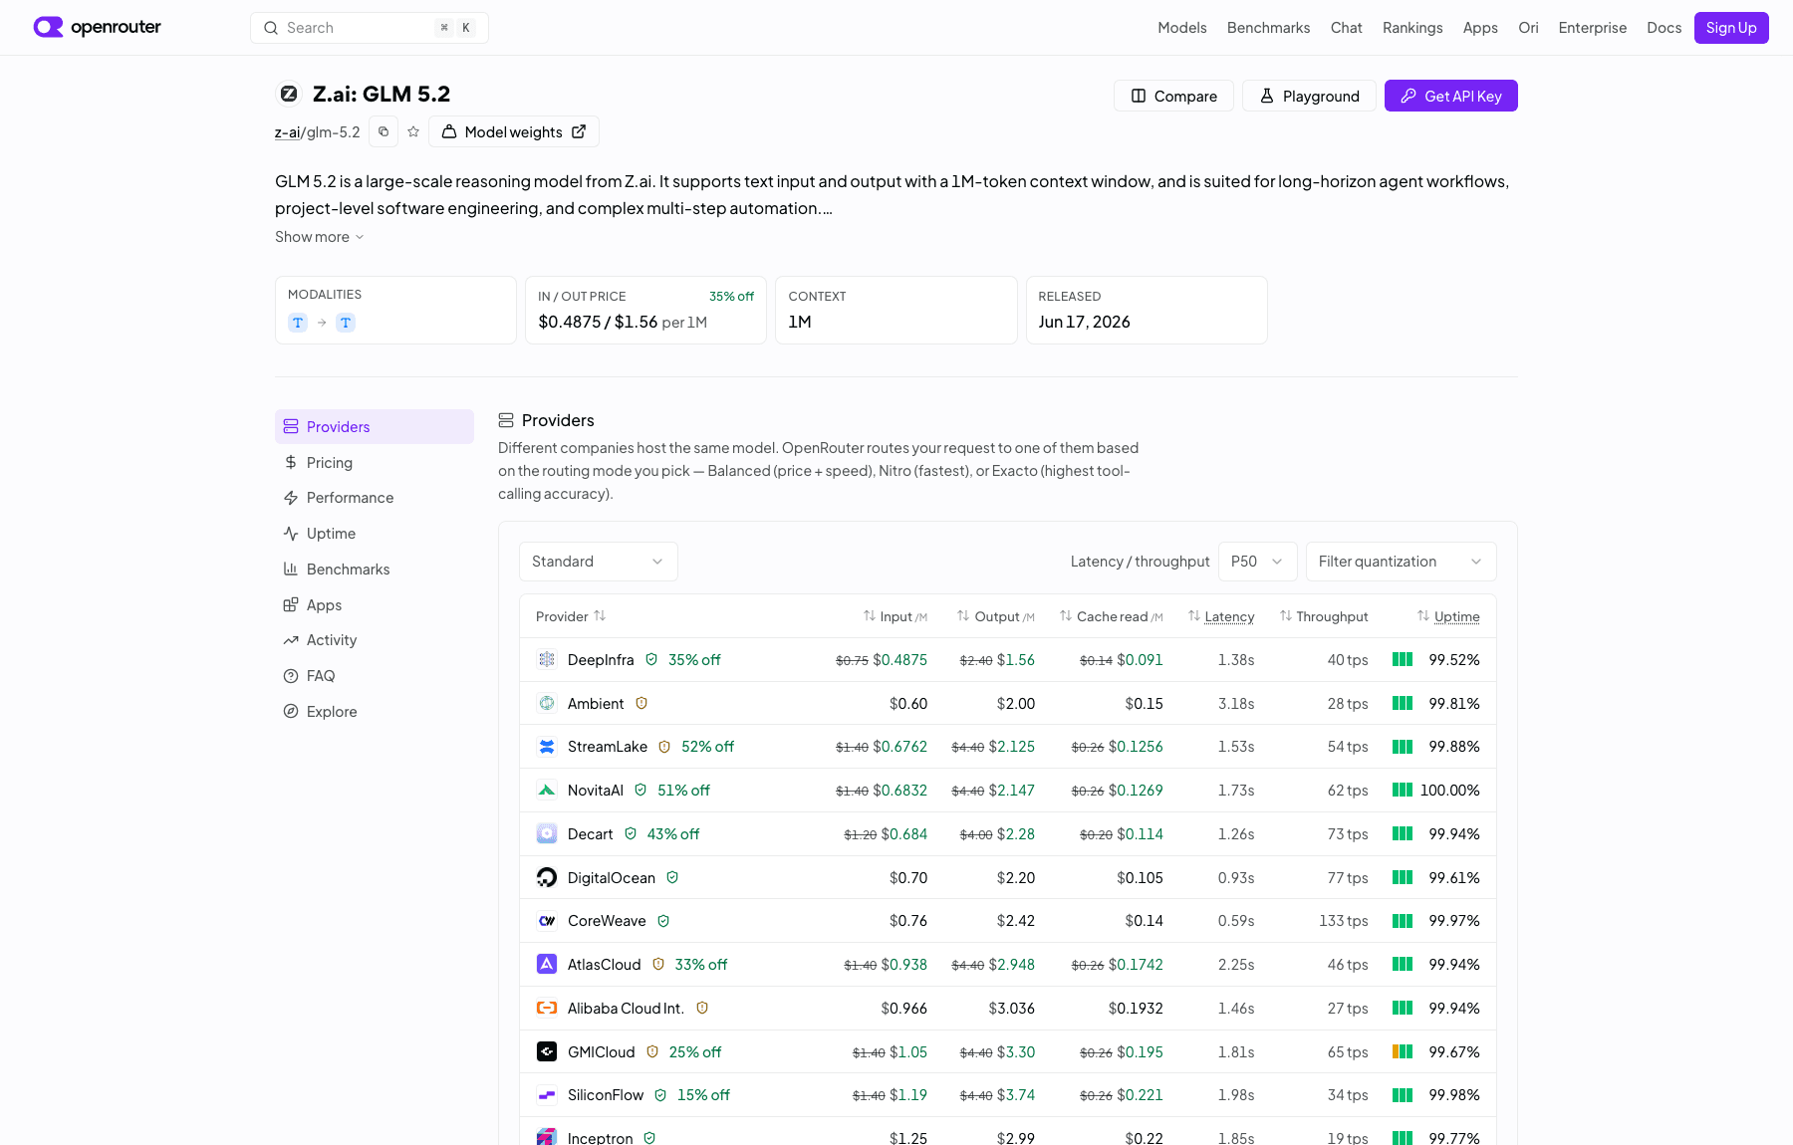The height and width of the screenshot is (1145, 1793).
Task: Copy the z-ai/glm-5.2 model slug
Action: 384,131
